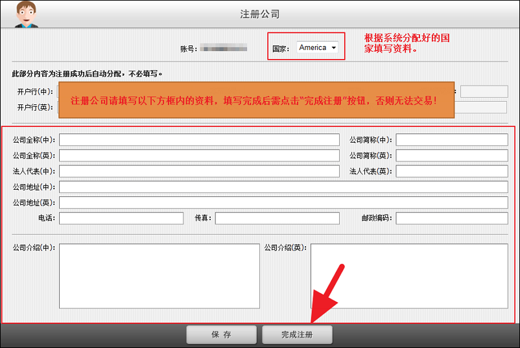The image size is (520, 348).
Task: Click the blurred account number value
Action: 223,48
